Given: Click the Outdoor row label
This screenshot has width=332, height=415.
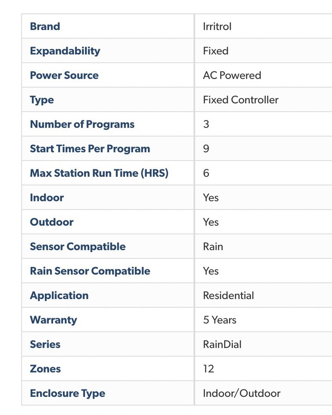Looking at the screenshot, I should [52, 222].
